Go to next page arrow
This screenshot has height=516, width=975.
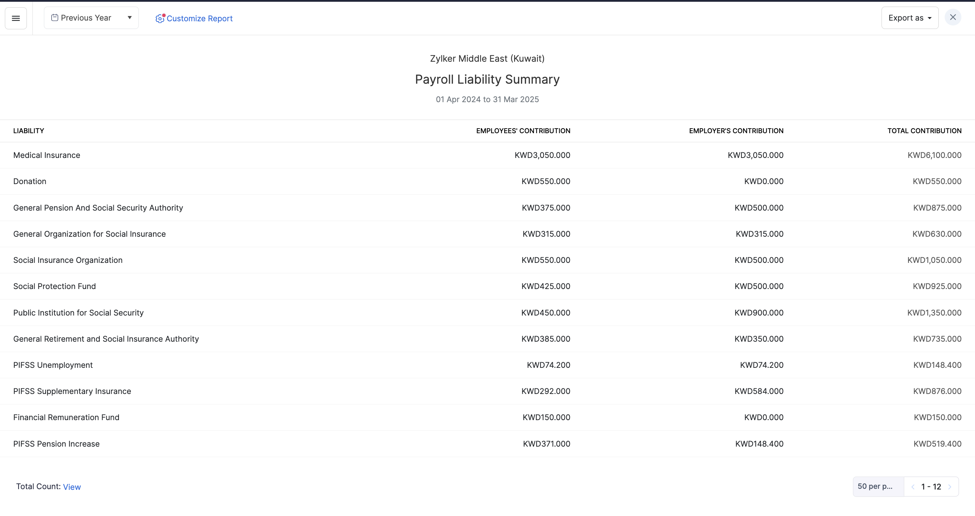(x=950, y=487)
